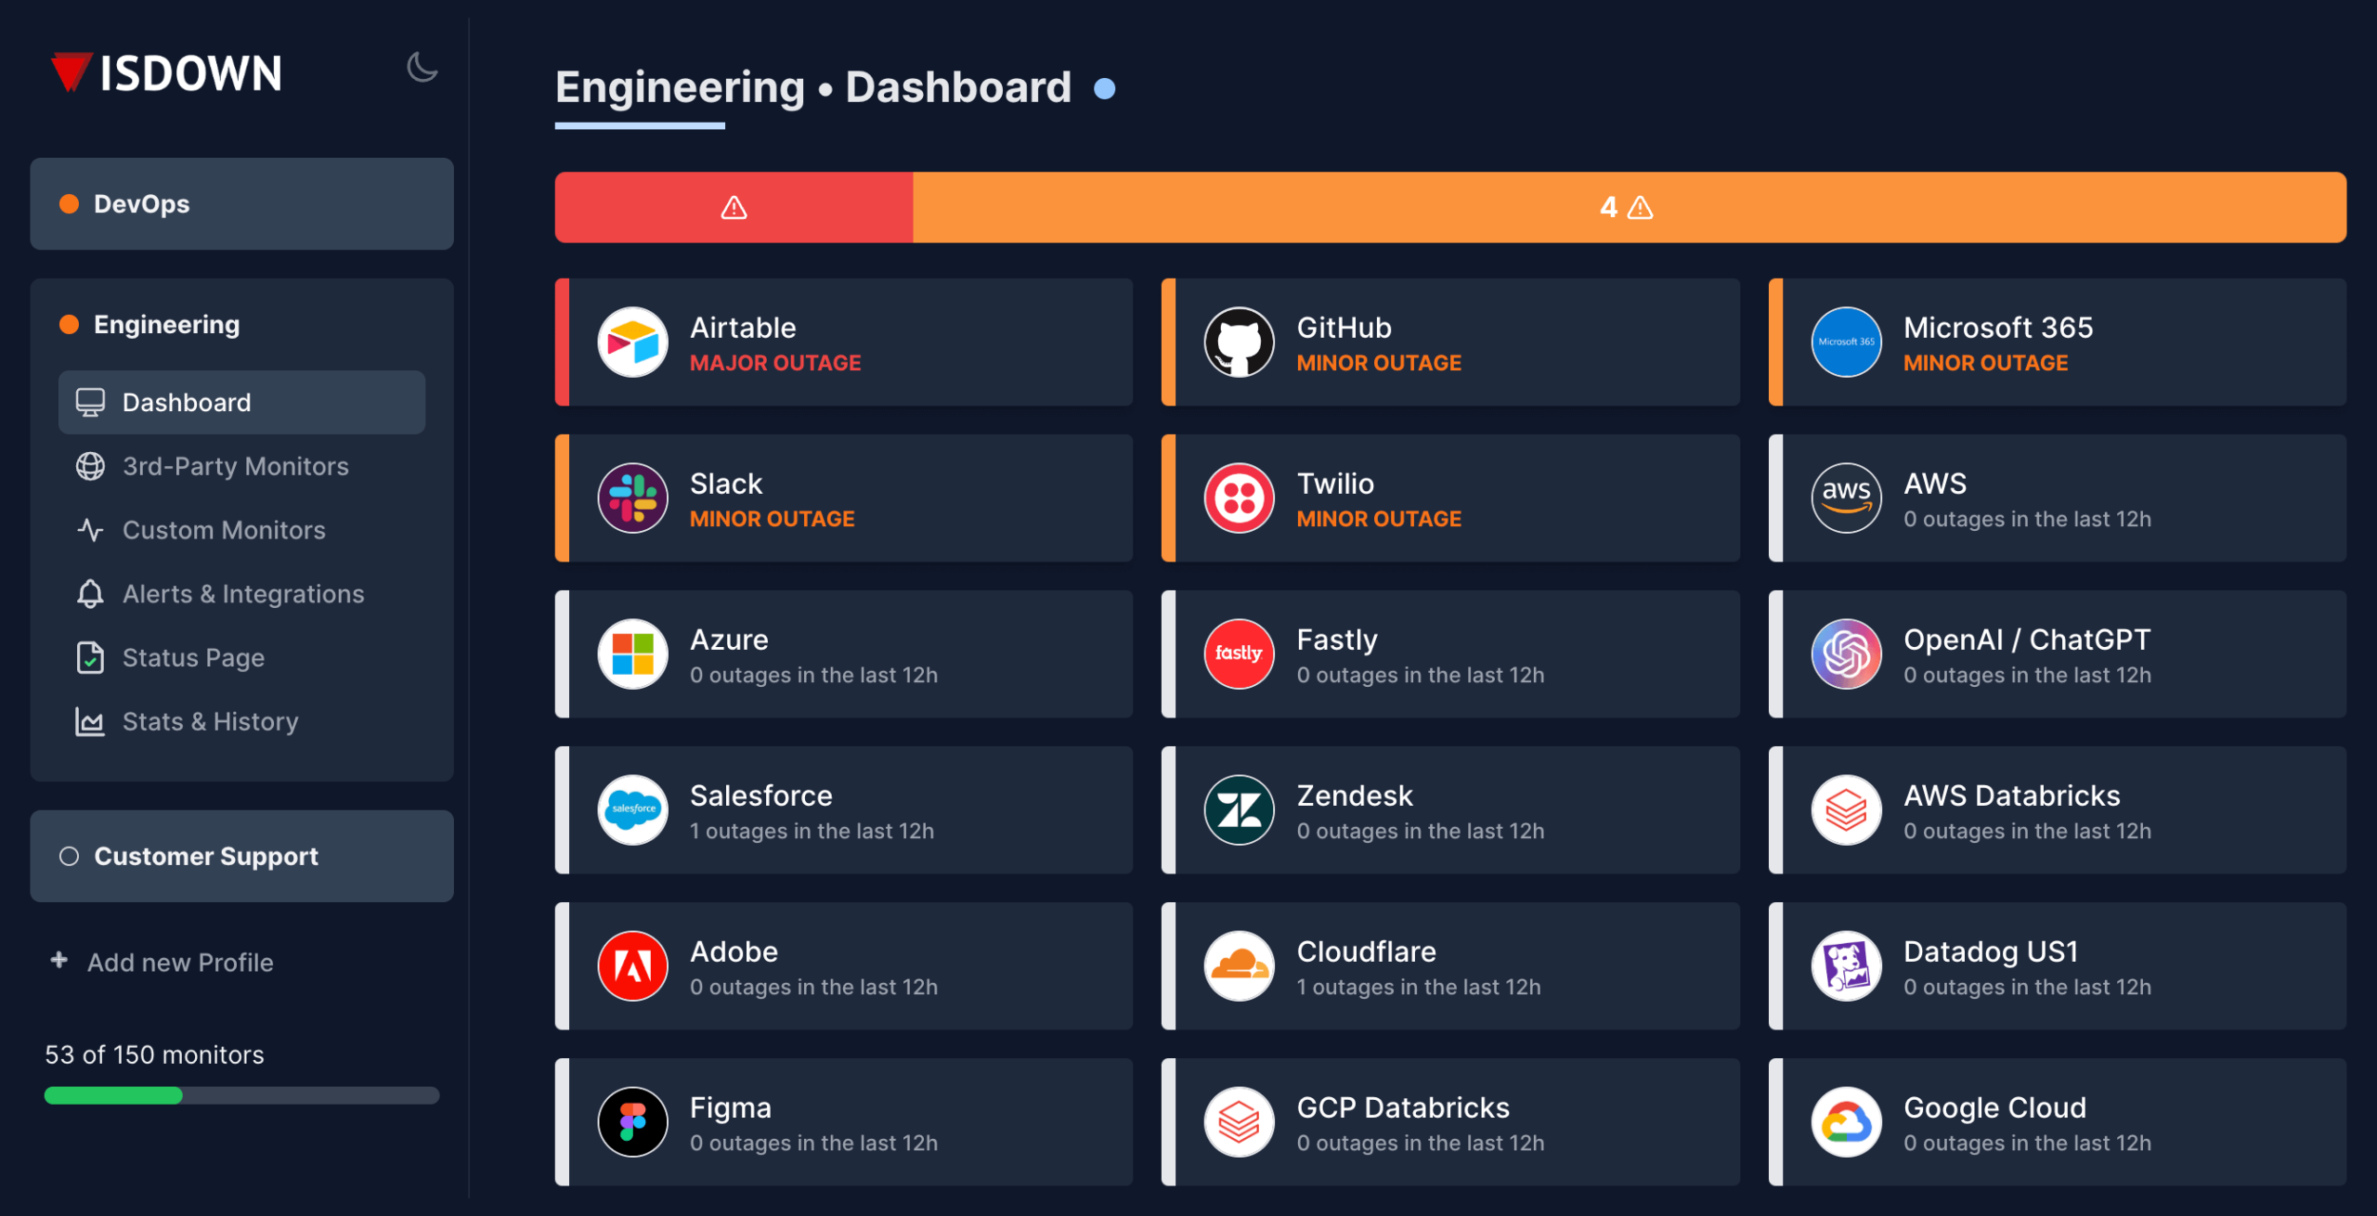Click the GCP Databricks logo
The image size is (2377, 1216).
(x=1239, y=1122)
